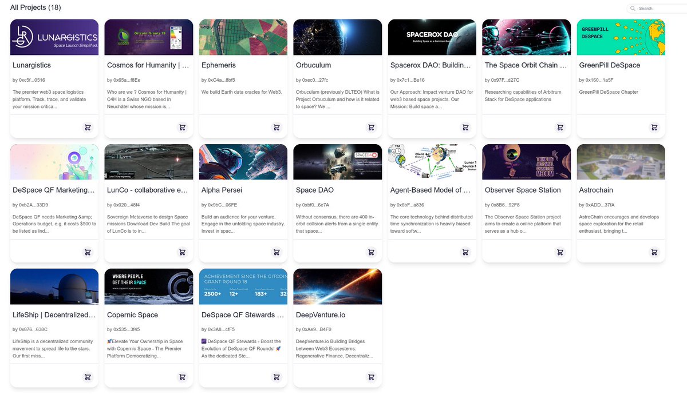Open the Ephemeris project title
687x402 pixels.
click(219, 65)
